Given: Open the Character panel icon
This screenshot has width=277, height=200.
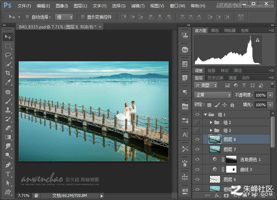Looking at the screenshot, I should click(185, 135).
